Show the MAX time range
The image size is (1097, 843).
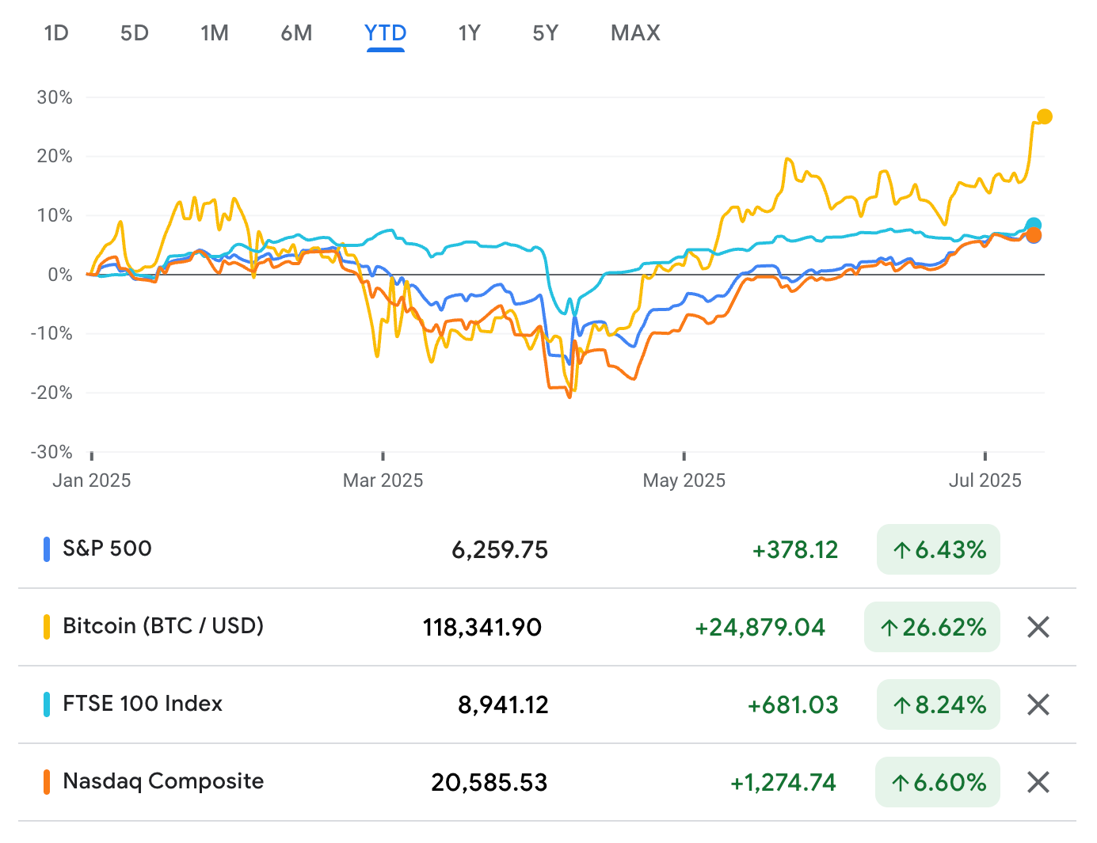636,33
